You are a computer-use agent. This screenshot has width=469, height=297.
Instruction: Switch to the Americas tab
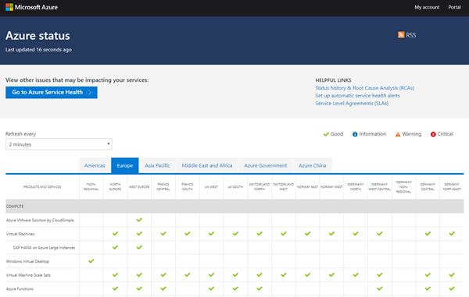[95, 165]
